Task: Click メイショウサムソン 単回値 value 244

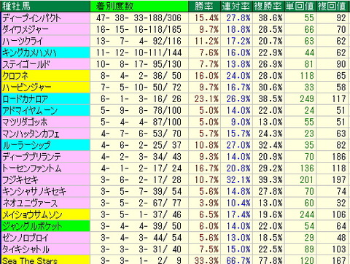Action: coord(307,214)
